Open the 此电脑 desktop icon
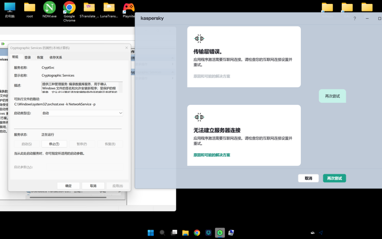 click(x=10, y=10)
